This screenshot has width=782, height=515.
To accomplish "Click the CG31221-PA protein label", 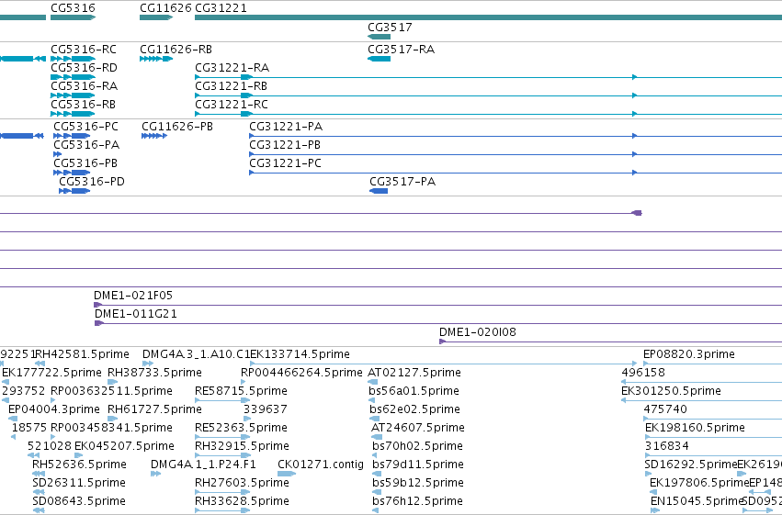I will tap(286, 127).
